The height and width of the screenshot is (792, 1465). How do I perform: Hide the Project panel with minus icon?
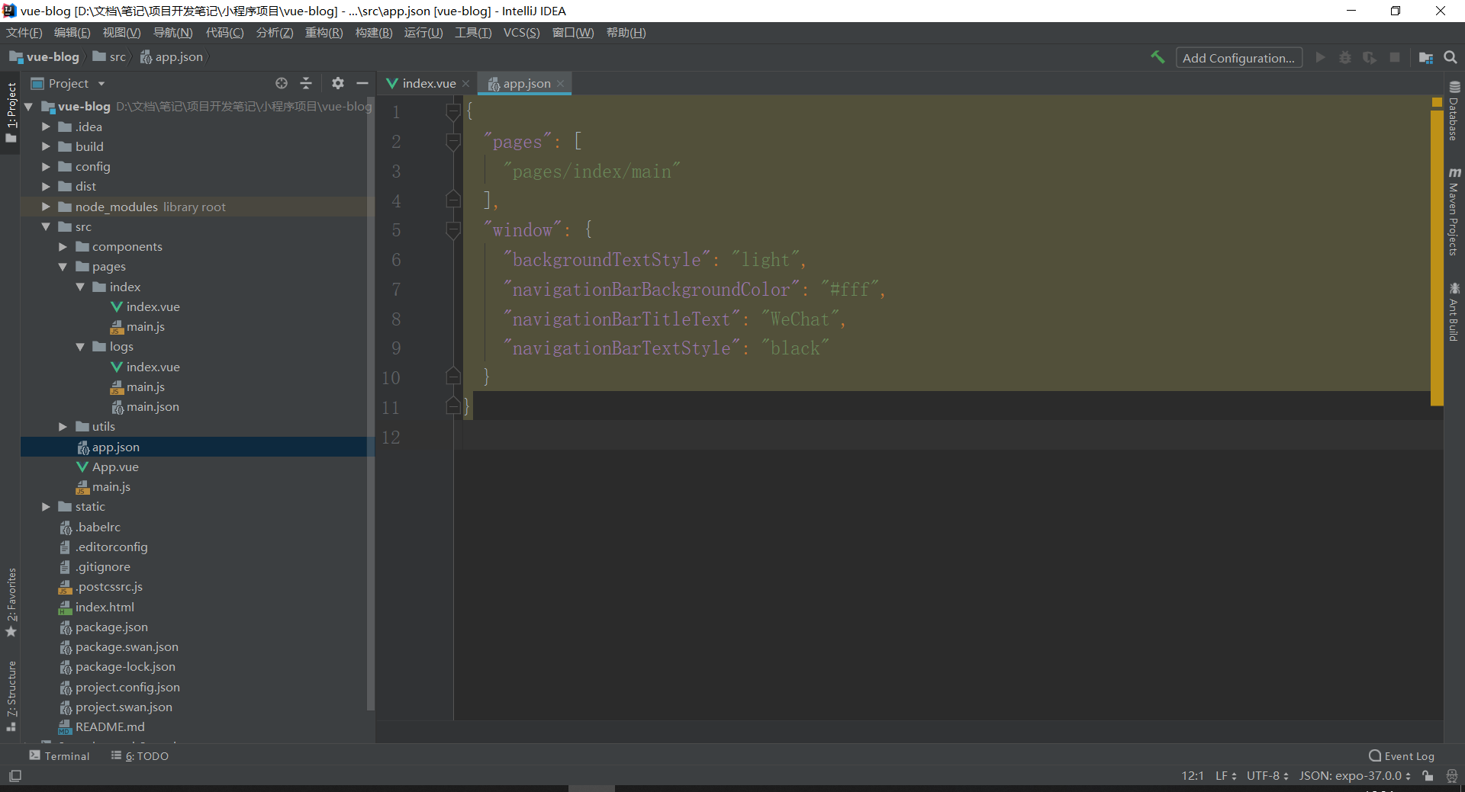(362, 83)
